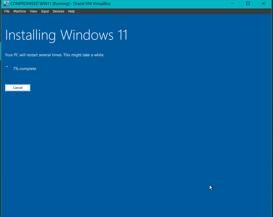This screenshot has width=273, height=217.
Task: Open the Help menu
Action: (71, 11)
